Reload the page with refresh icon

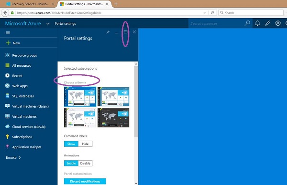click(x=212, y=13)
